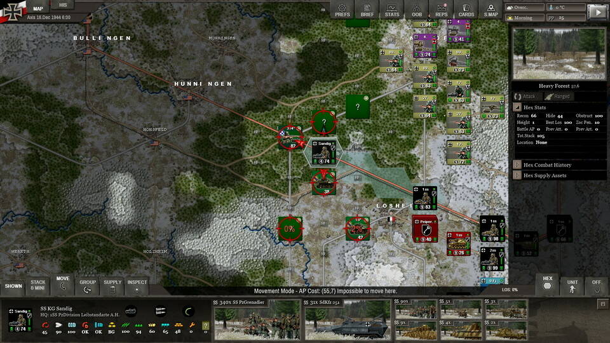The height and width of the screenshot is (343, 610).
Task: Open the PREFS settings gear
Action: click(x=342, y=10)
